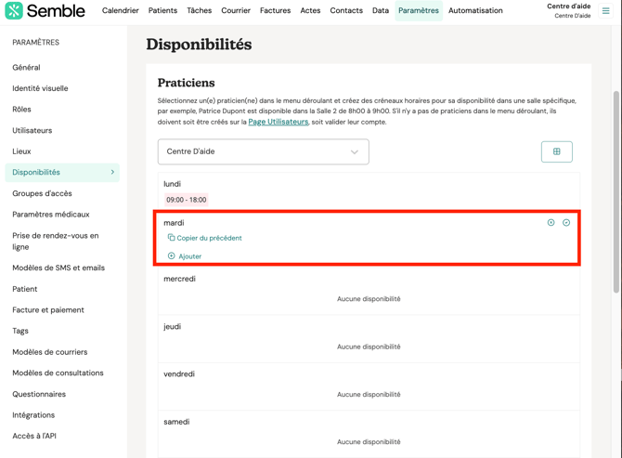Screen dimensions: 622x458
Task: Open the Automatisation menu item
Action: 475,11
